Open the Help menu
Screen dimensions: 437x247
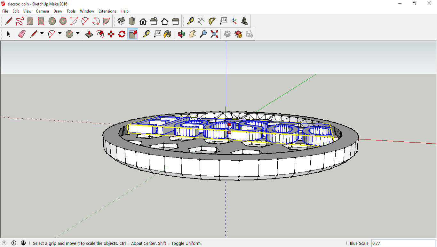[x=124, y=11]
